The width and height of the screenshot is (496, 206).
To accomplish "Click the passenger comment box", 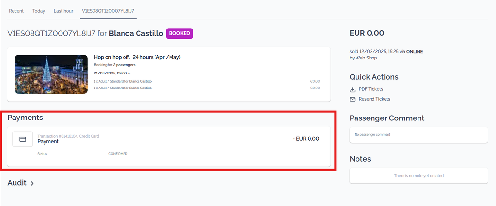I will click(x=419, y=135).
